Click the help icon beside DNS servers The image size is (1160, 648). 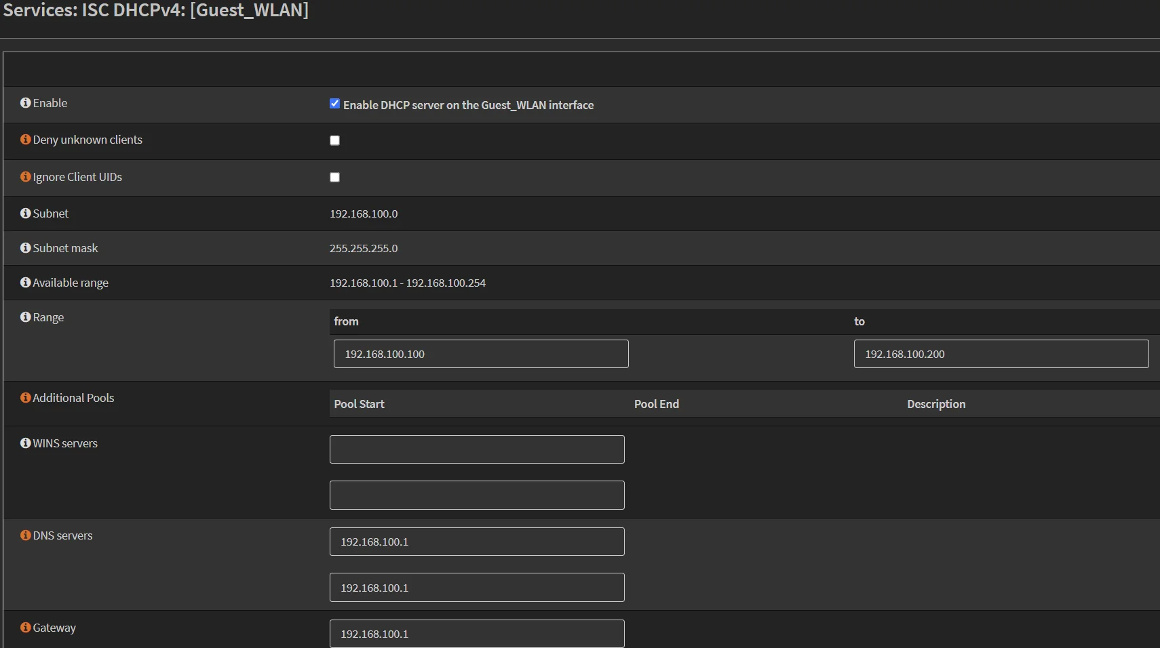pyautogui.click(x=26, y=535)
